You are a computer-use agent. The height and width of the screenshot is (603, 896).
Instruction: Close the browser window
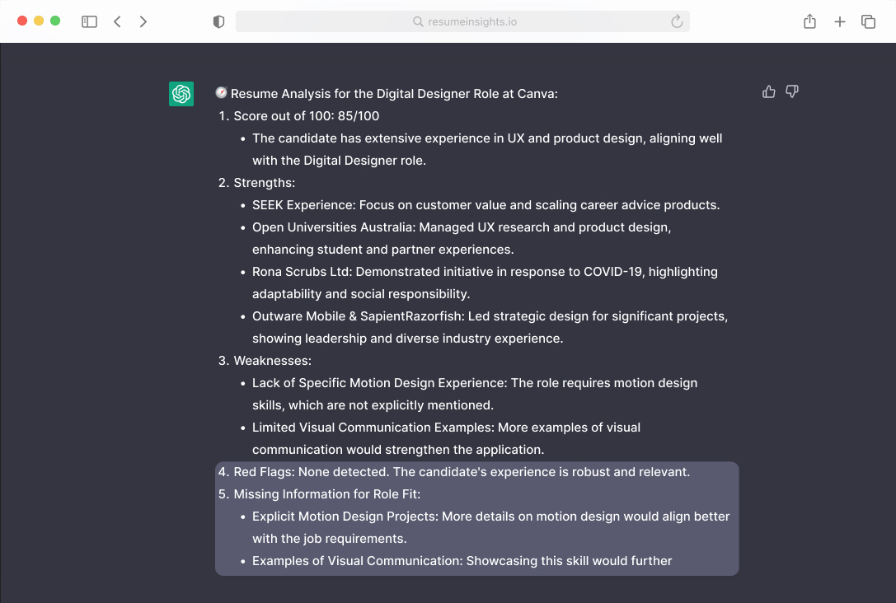click(x=22, y=21)
